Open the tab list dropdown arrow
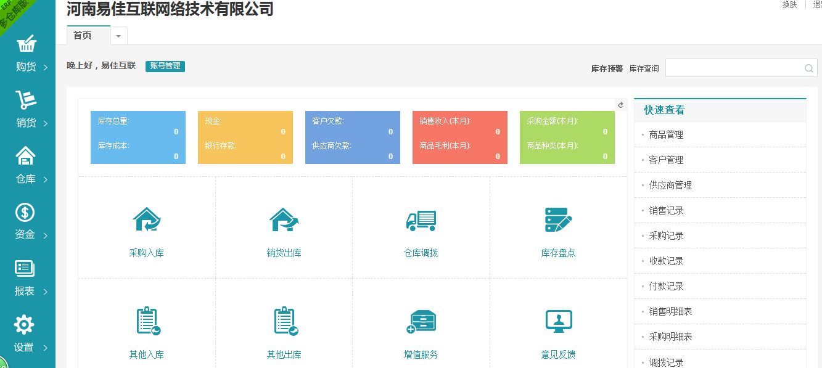 (x=118, y=36)
